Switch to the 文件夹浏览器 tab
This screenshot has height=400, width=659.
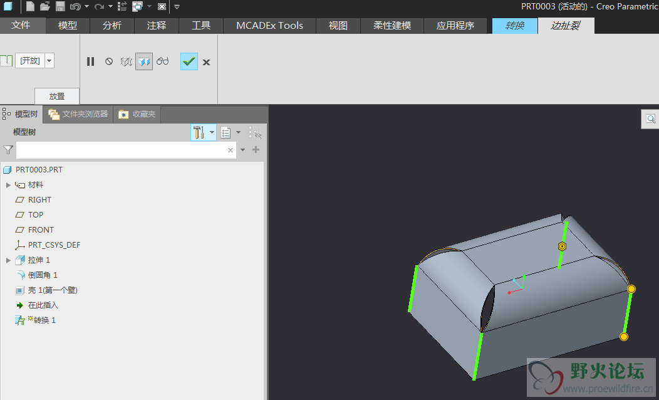coord(78,114)
